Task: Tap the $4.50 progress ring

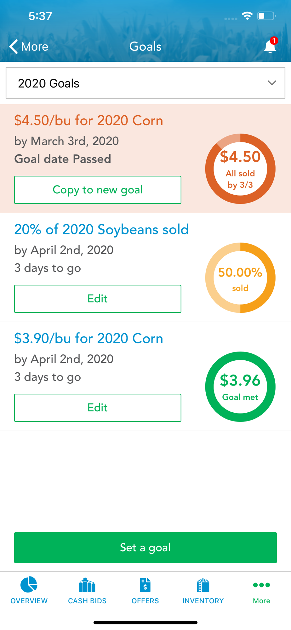Action: [x=240, y=169]
